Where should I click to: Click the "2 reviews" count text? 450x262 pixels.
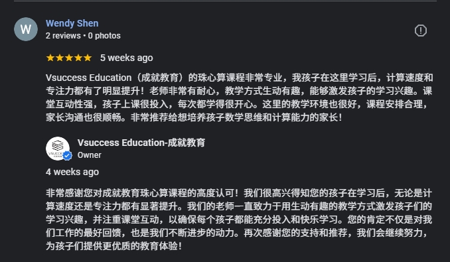(63, 36)
